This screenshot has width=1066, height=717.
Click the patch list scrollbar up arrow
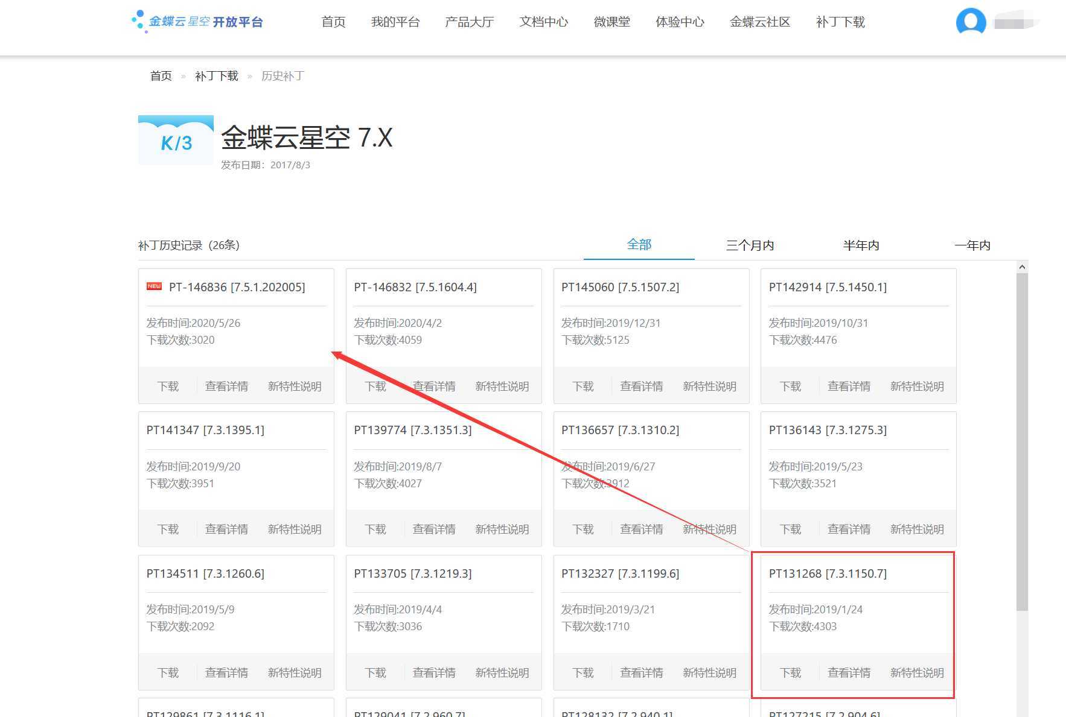pyautogui.click(x=1022, y=267)
